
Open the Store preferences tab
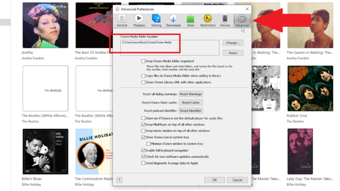tap(191, 21)
